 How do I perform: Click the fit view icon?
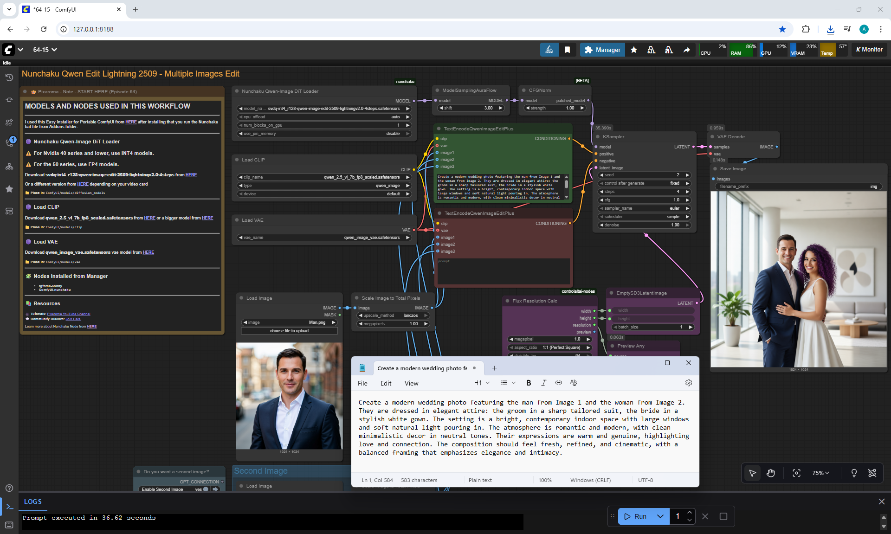pos(796,473)
